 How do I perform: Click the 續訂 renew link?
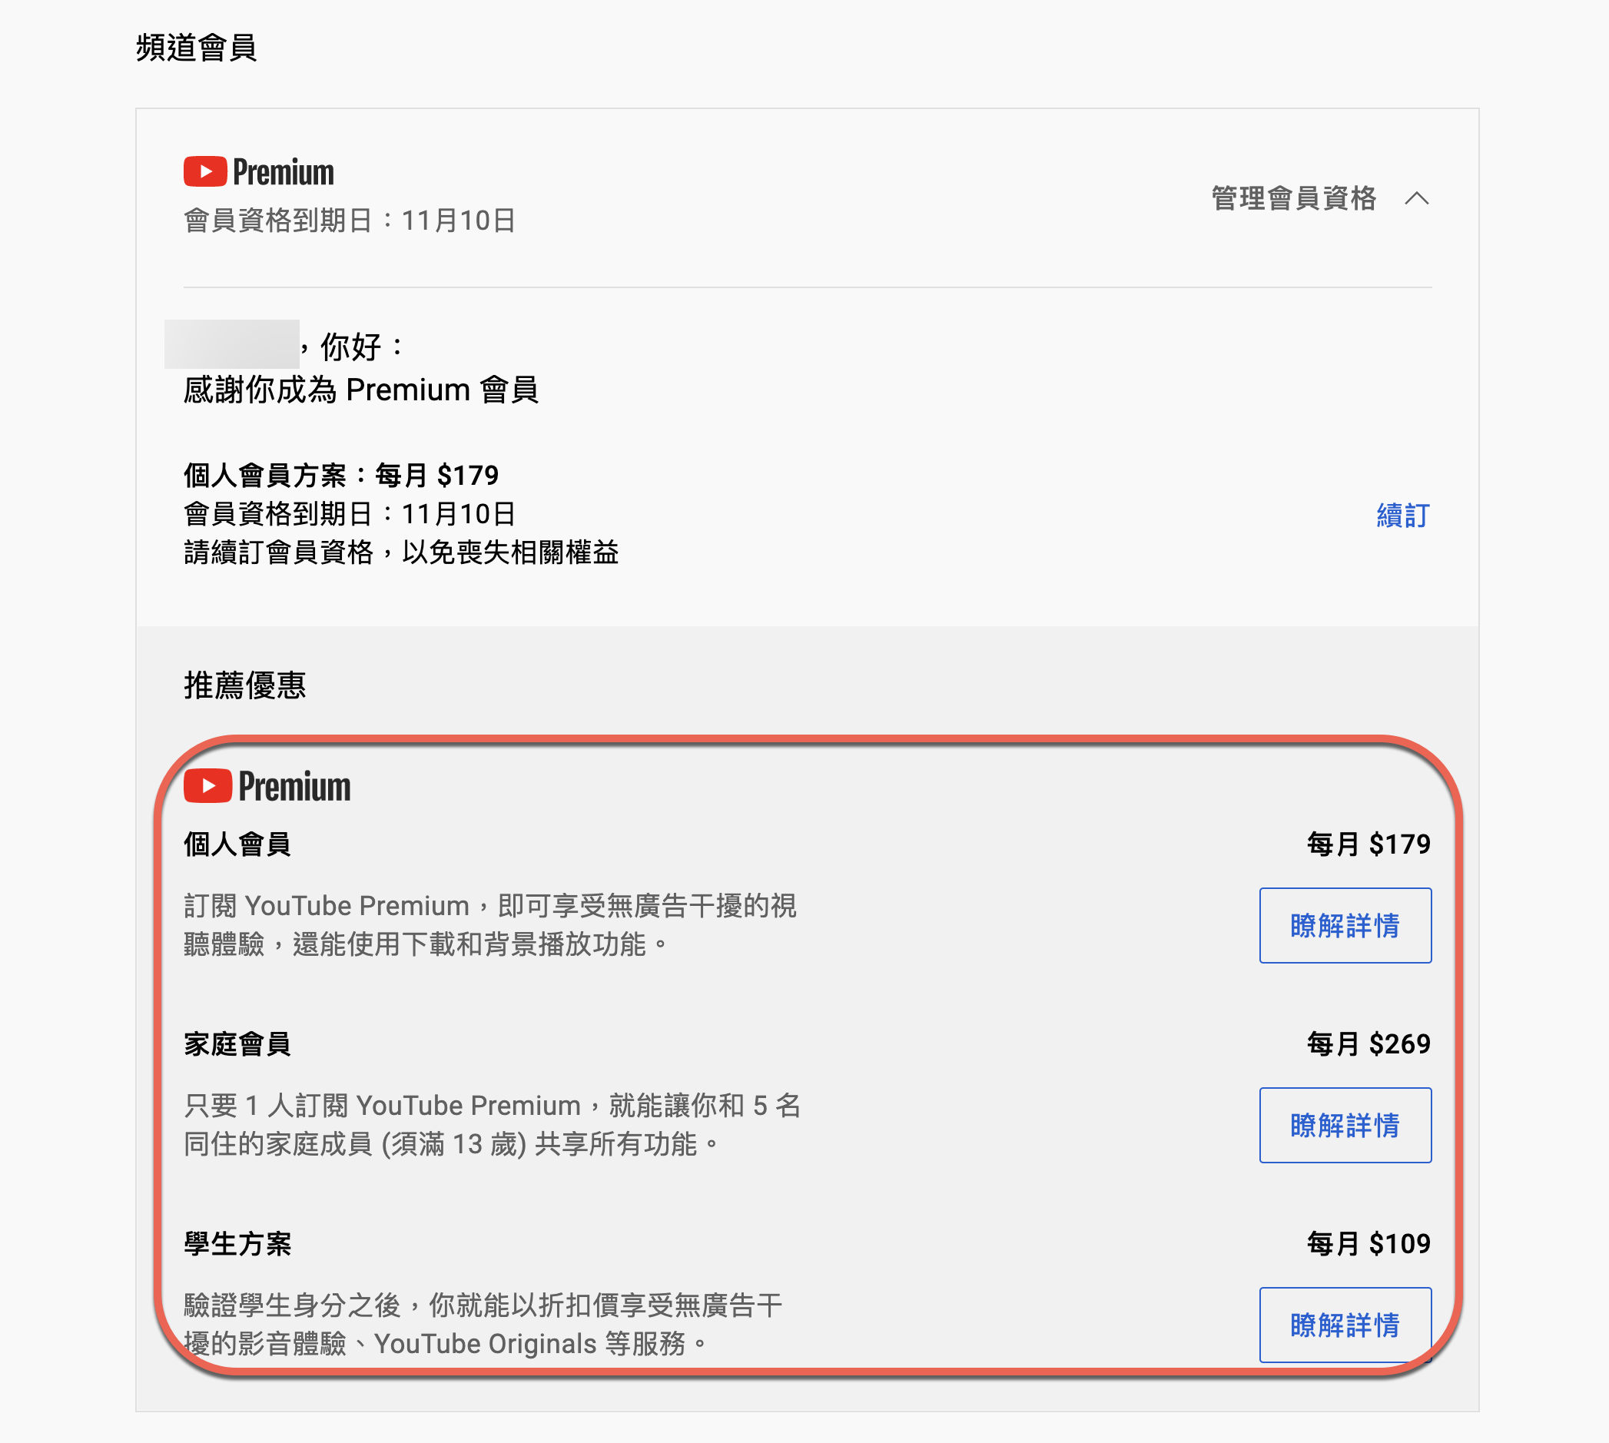[x=1403, y=515]
